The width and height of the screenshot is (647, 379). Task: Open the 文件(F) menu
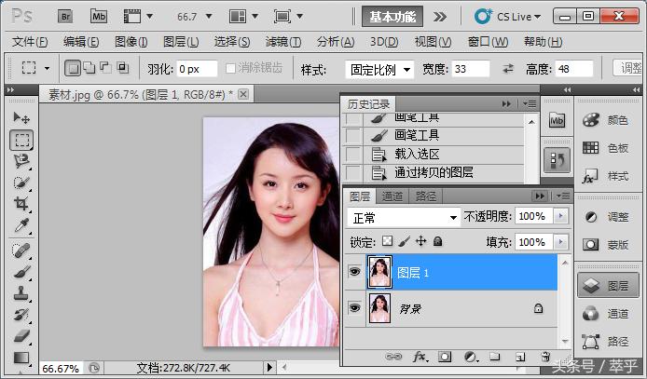(x=30, y=42)
